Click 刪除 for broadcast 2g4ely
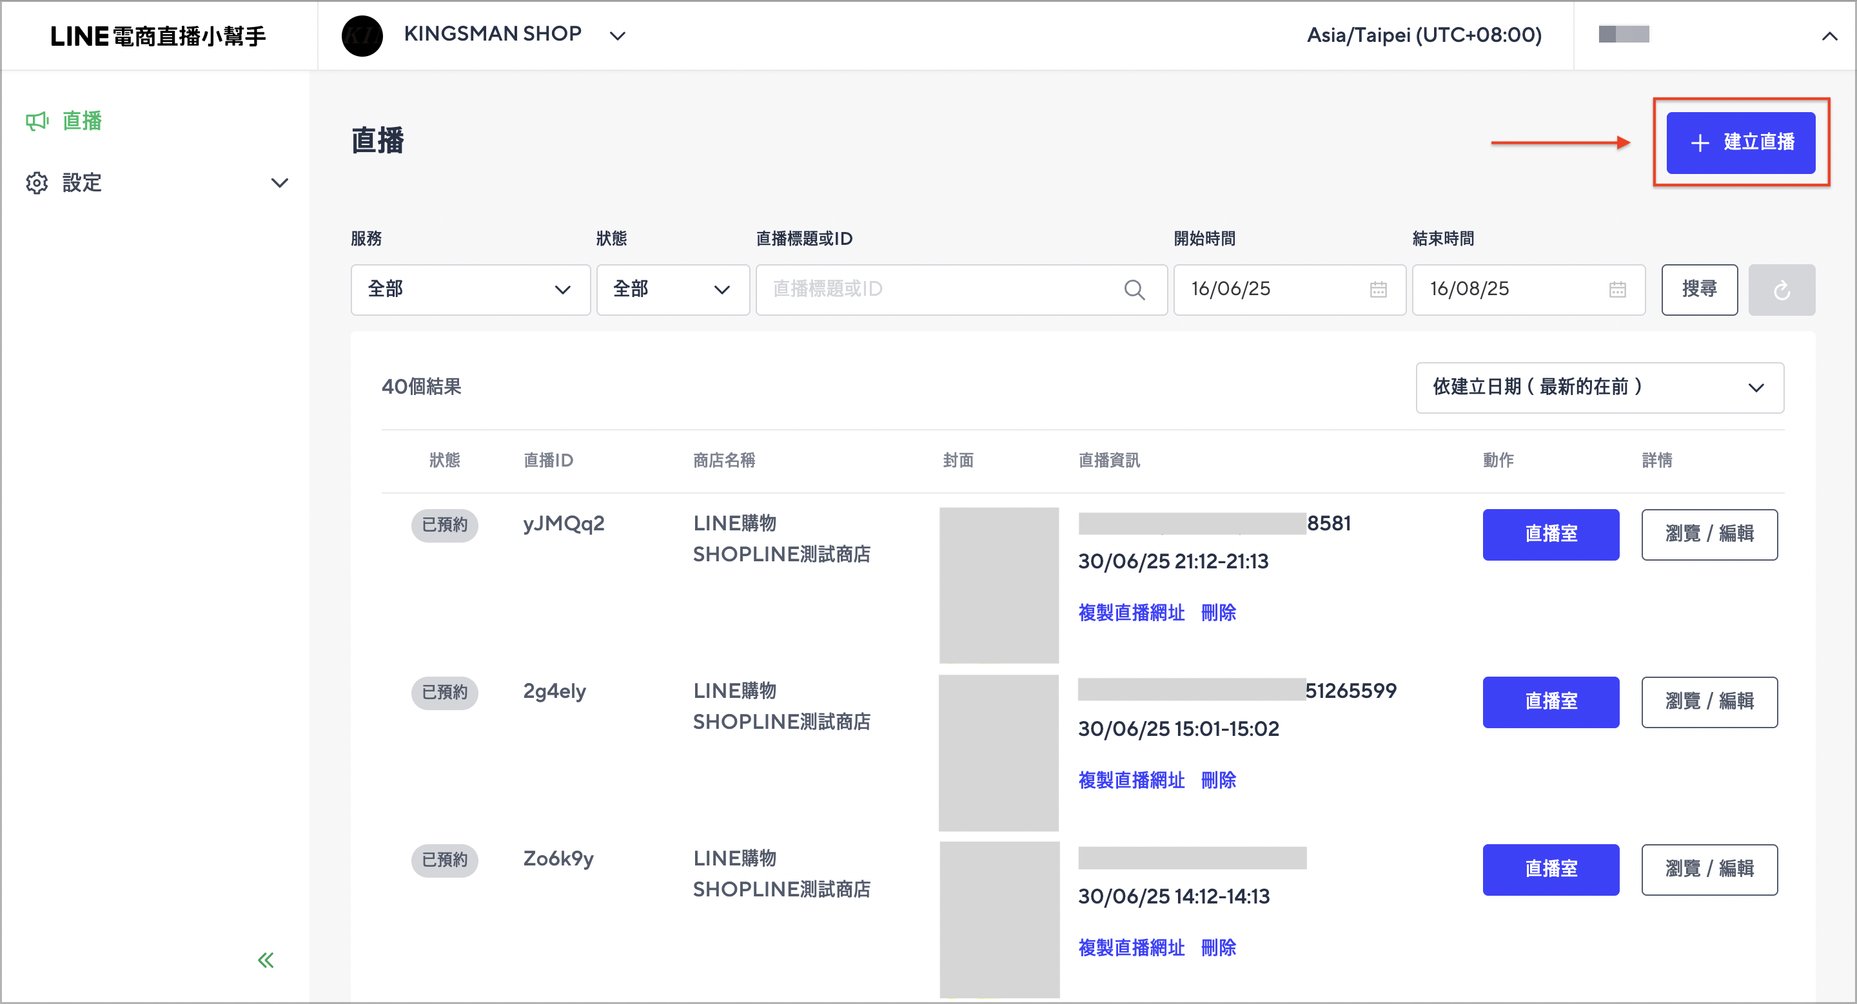The image size is (1857, 1004). (x=1218, y=780)
